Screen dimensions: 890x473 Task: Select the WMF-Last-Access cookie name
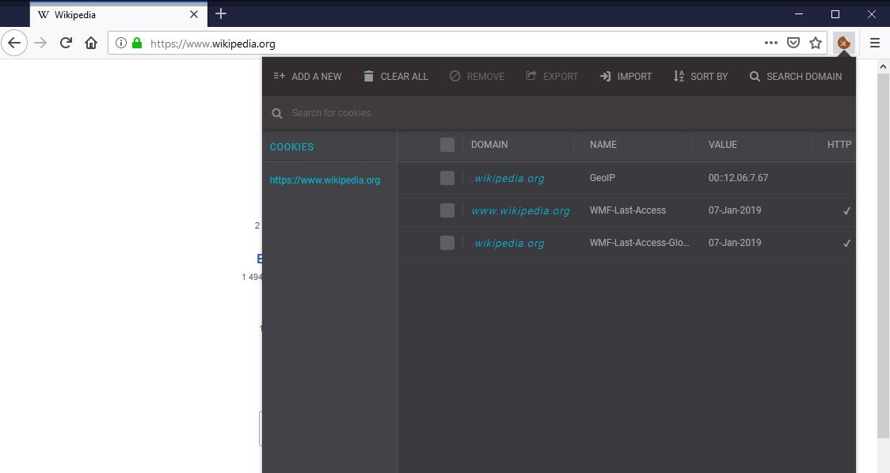pos(628,210)
